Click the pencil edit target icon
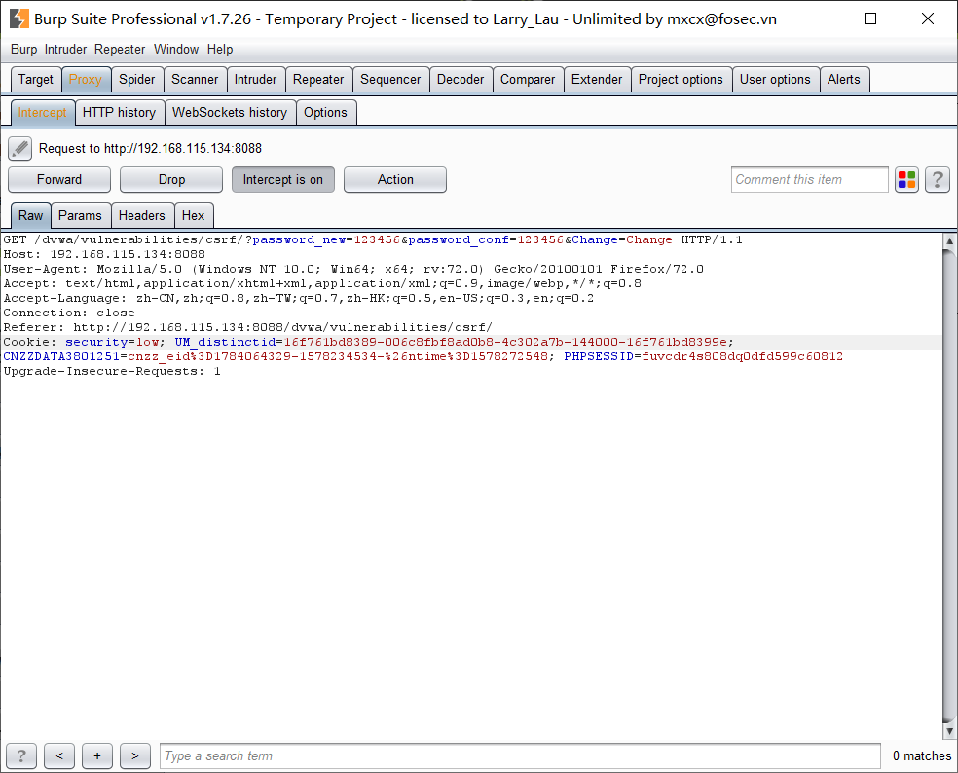Image resolution: width=958 pixels, height=773 pixels. pos(19,149)
